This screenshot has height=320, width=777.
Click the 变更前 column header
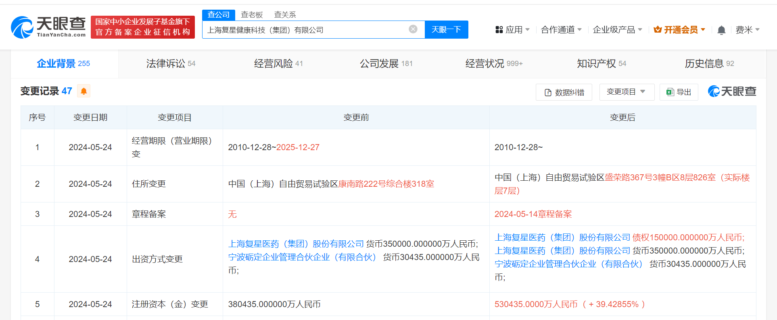click(x=356, y=118)
